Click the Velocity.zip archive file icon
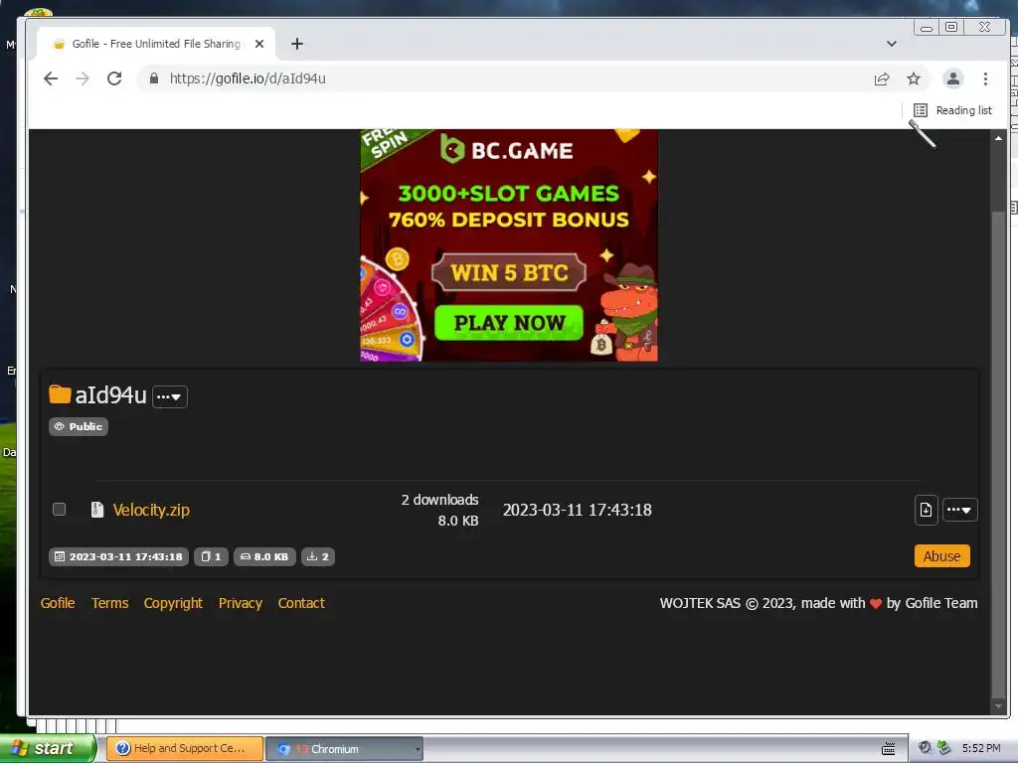 point(96,510)
